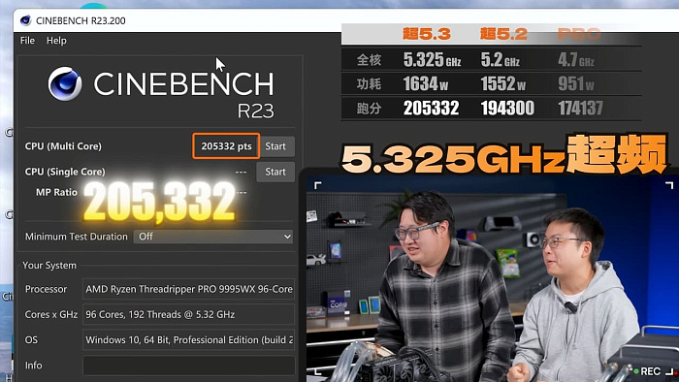Open the File menu
This screenshot has width=679, height=382.
pos(27,40)
